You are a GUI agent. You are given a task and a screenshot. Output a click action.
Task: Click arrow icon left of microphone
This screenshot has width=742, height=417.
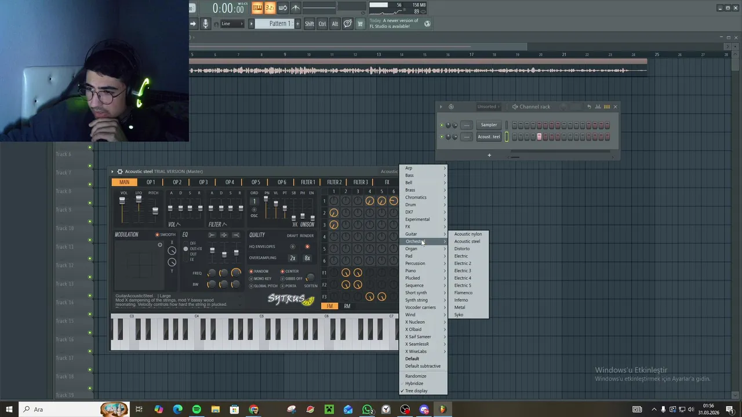tap(194, 24)
